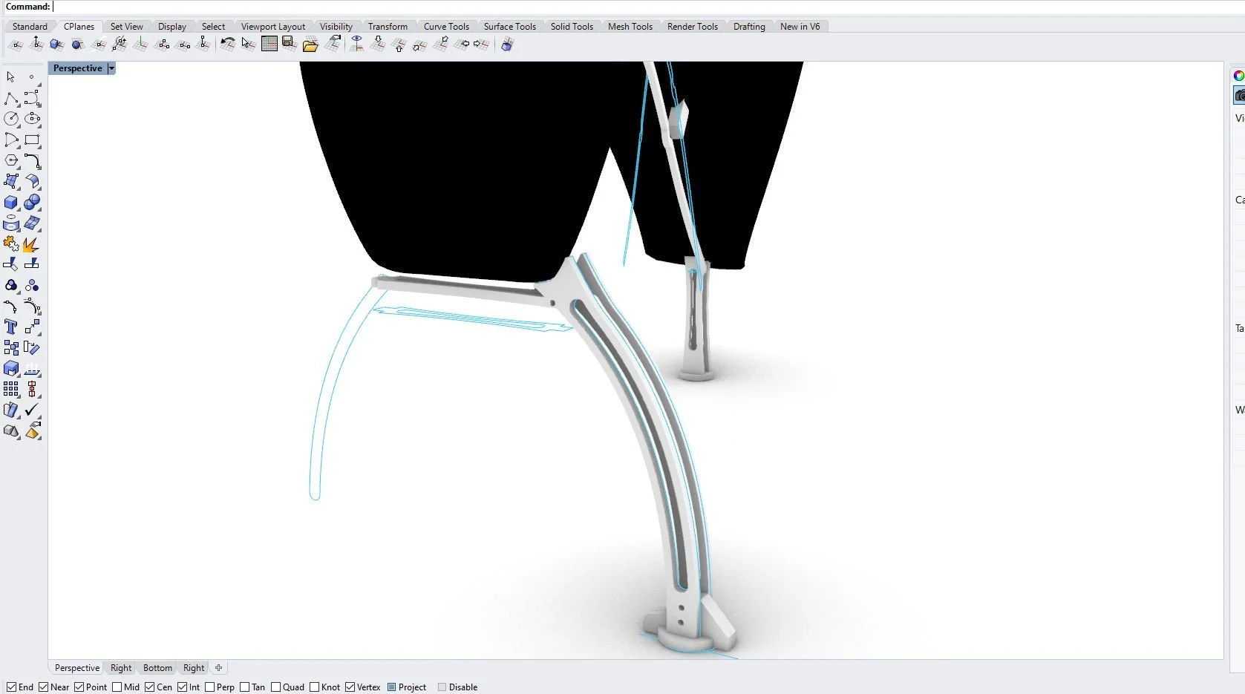1245x694 pixels.
Task: Switch to the Visibility tab
Action: click(336, 27)
